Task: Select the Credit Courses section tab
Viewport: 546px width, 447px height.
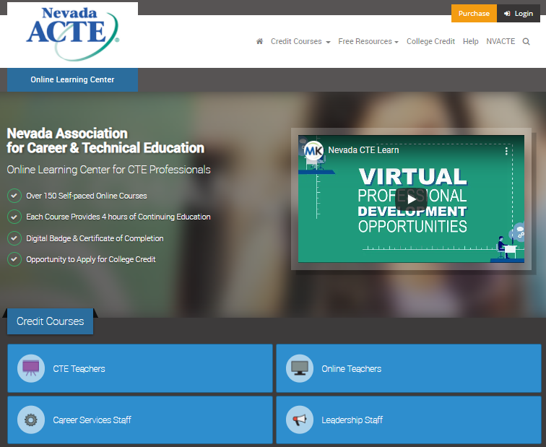Action: click(x=50, y=321)
